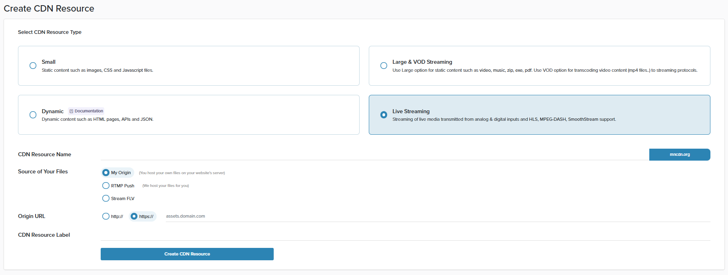Image resolution: width=728 pixels, height=275 pixels.
Task: Click the Live Streaming card description text
Action: point(504,120)
